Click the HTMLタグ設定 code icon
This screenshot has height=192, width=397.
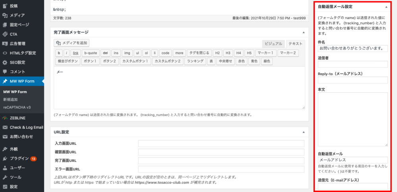5,53
